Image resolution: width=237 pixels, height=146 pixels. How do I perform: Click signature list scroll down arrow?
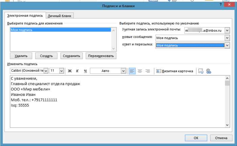pyautogui.click(x=114, y=48)
